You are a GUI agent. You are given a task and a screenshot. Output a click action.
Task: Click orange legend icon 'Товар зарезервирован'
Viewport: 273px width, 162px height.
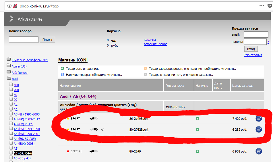tap(145, 68)
